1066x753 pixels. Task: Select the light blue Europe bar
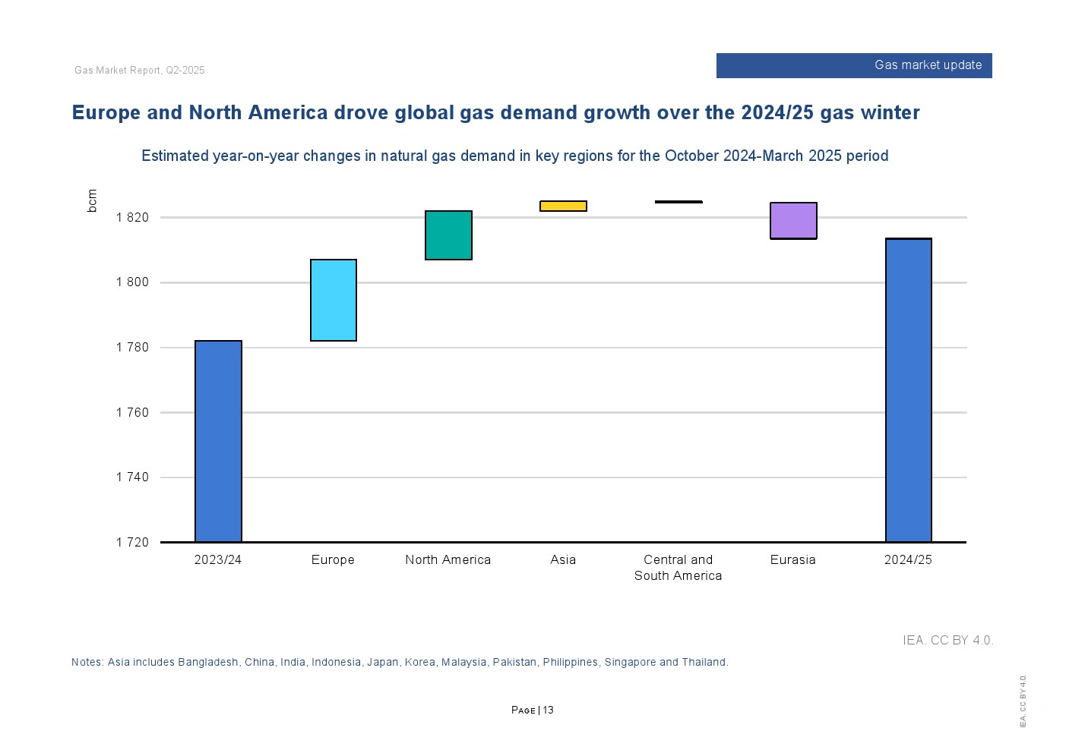point(333,300)
